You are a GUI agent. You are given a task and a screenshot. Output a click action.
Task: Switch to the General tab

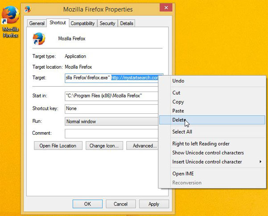tap(37, 23)
